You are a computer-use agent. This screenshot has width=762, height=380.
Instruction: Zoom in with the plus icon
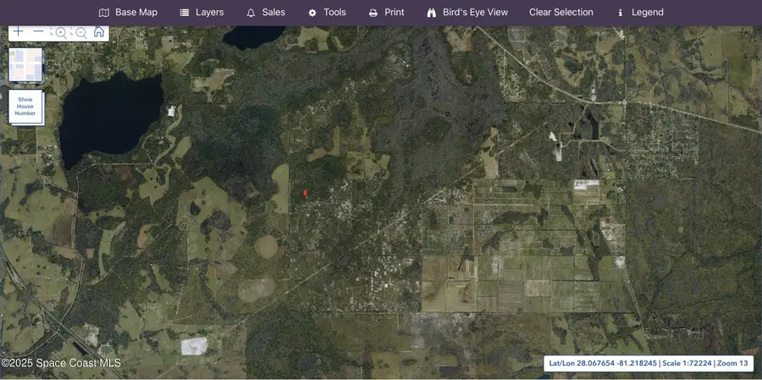pos(18,31)
